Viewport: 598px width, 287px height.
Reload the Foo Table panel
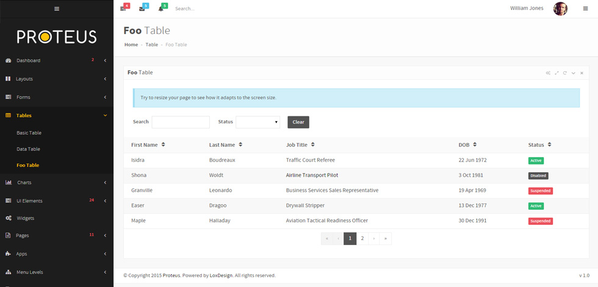click(x=565, y=73)
